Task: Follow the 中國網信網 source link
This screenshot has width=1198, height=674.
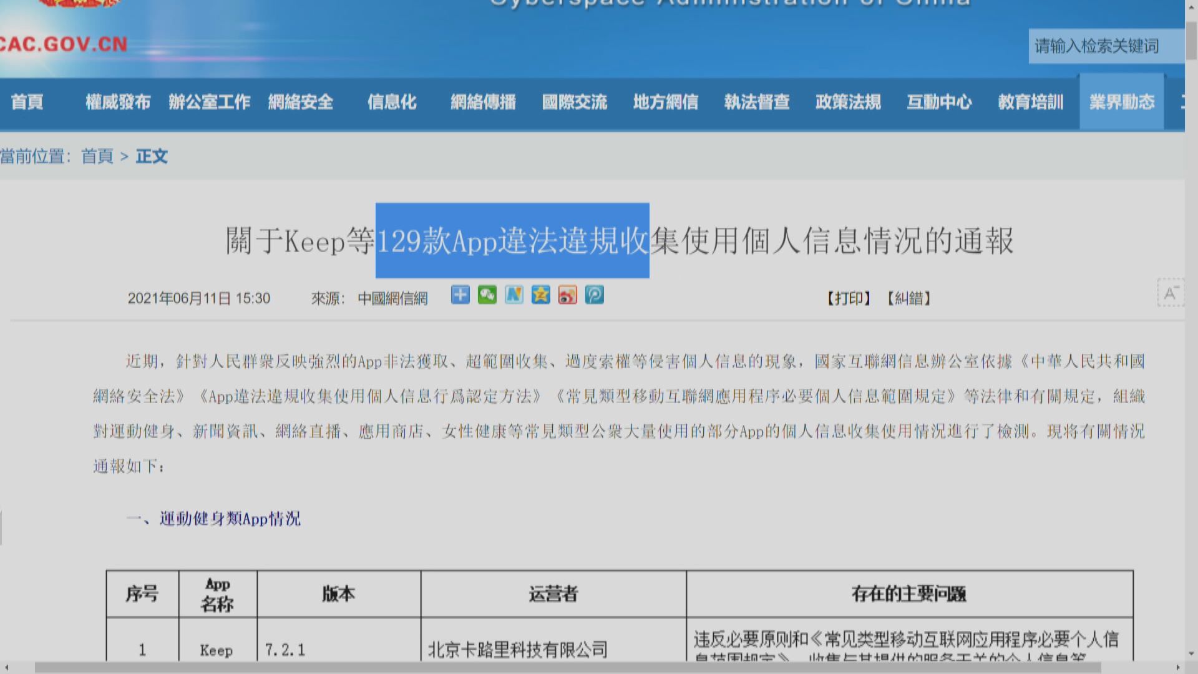Action: point(392,298)
